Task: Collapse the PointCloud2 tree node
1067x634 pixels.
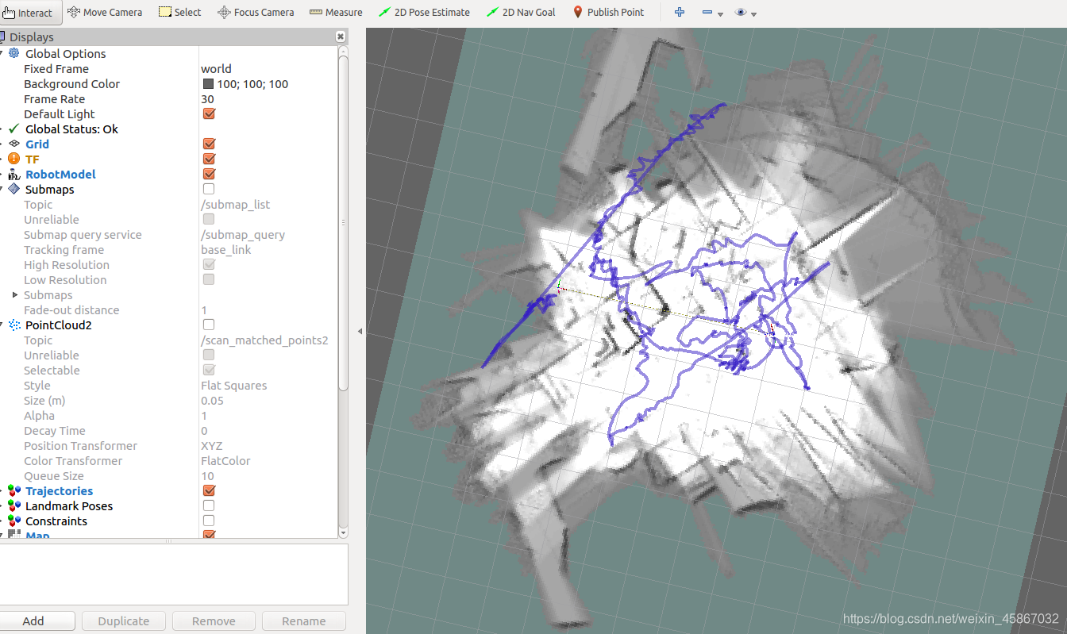Action: 2,325
